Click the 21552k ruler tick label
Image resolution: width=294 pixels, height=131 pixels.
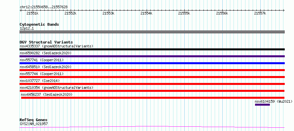70,13
